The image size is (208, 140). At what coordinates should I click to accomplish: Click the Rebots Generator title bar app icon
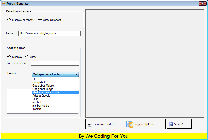tap(3, 3)
